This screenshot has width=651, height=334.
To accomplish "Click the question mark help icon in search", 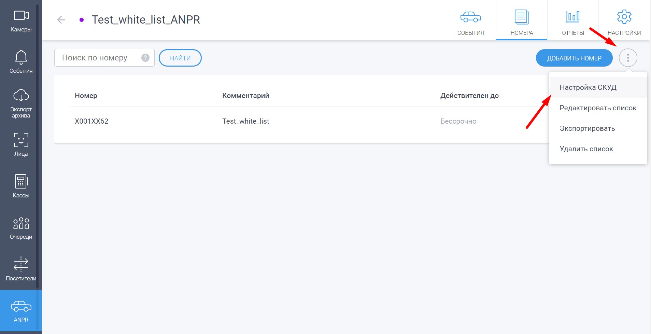I will click(145, 58).
